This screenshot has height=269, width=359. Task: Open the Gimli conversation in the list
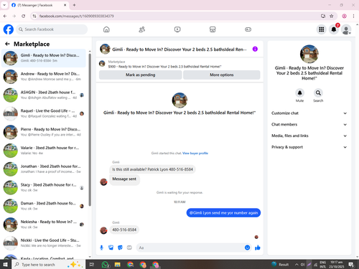[44, 58]
